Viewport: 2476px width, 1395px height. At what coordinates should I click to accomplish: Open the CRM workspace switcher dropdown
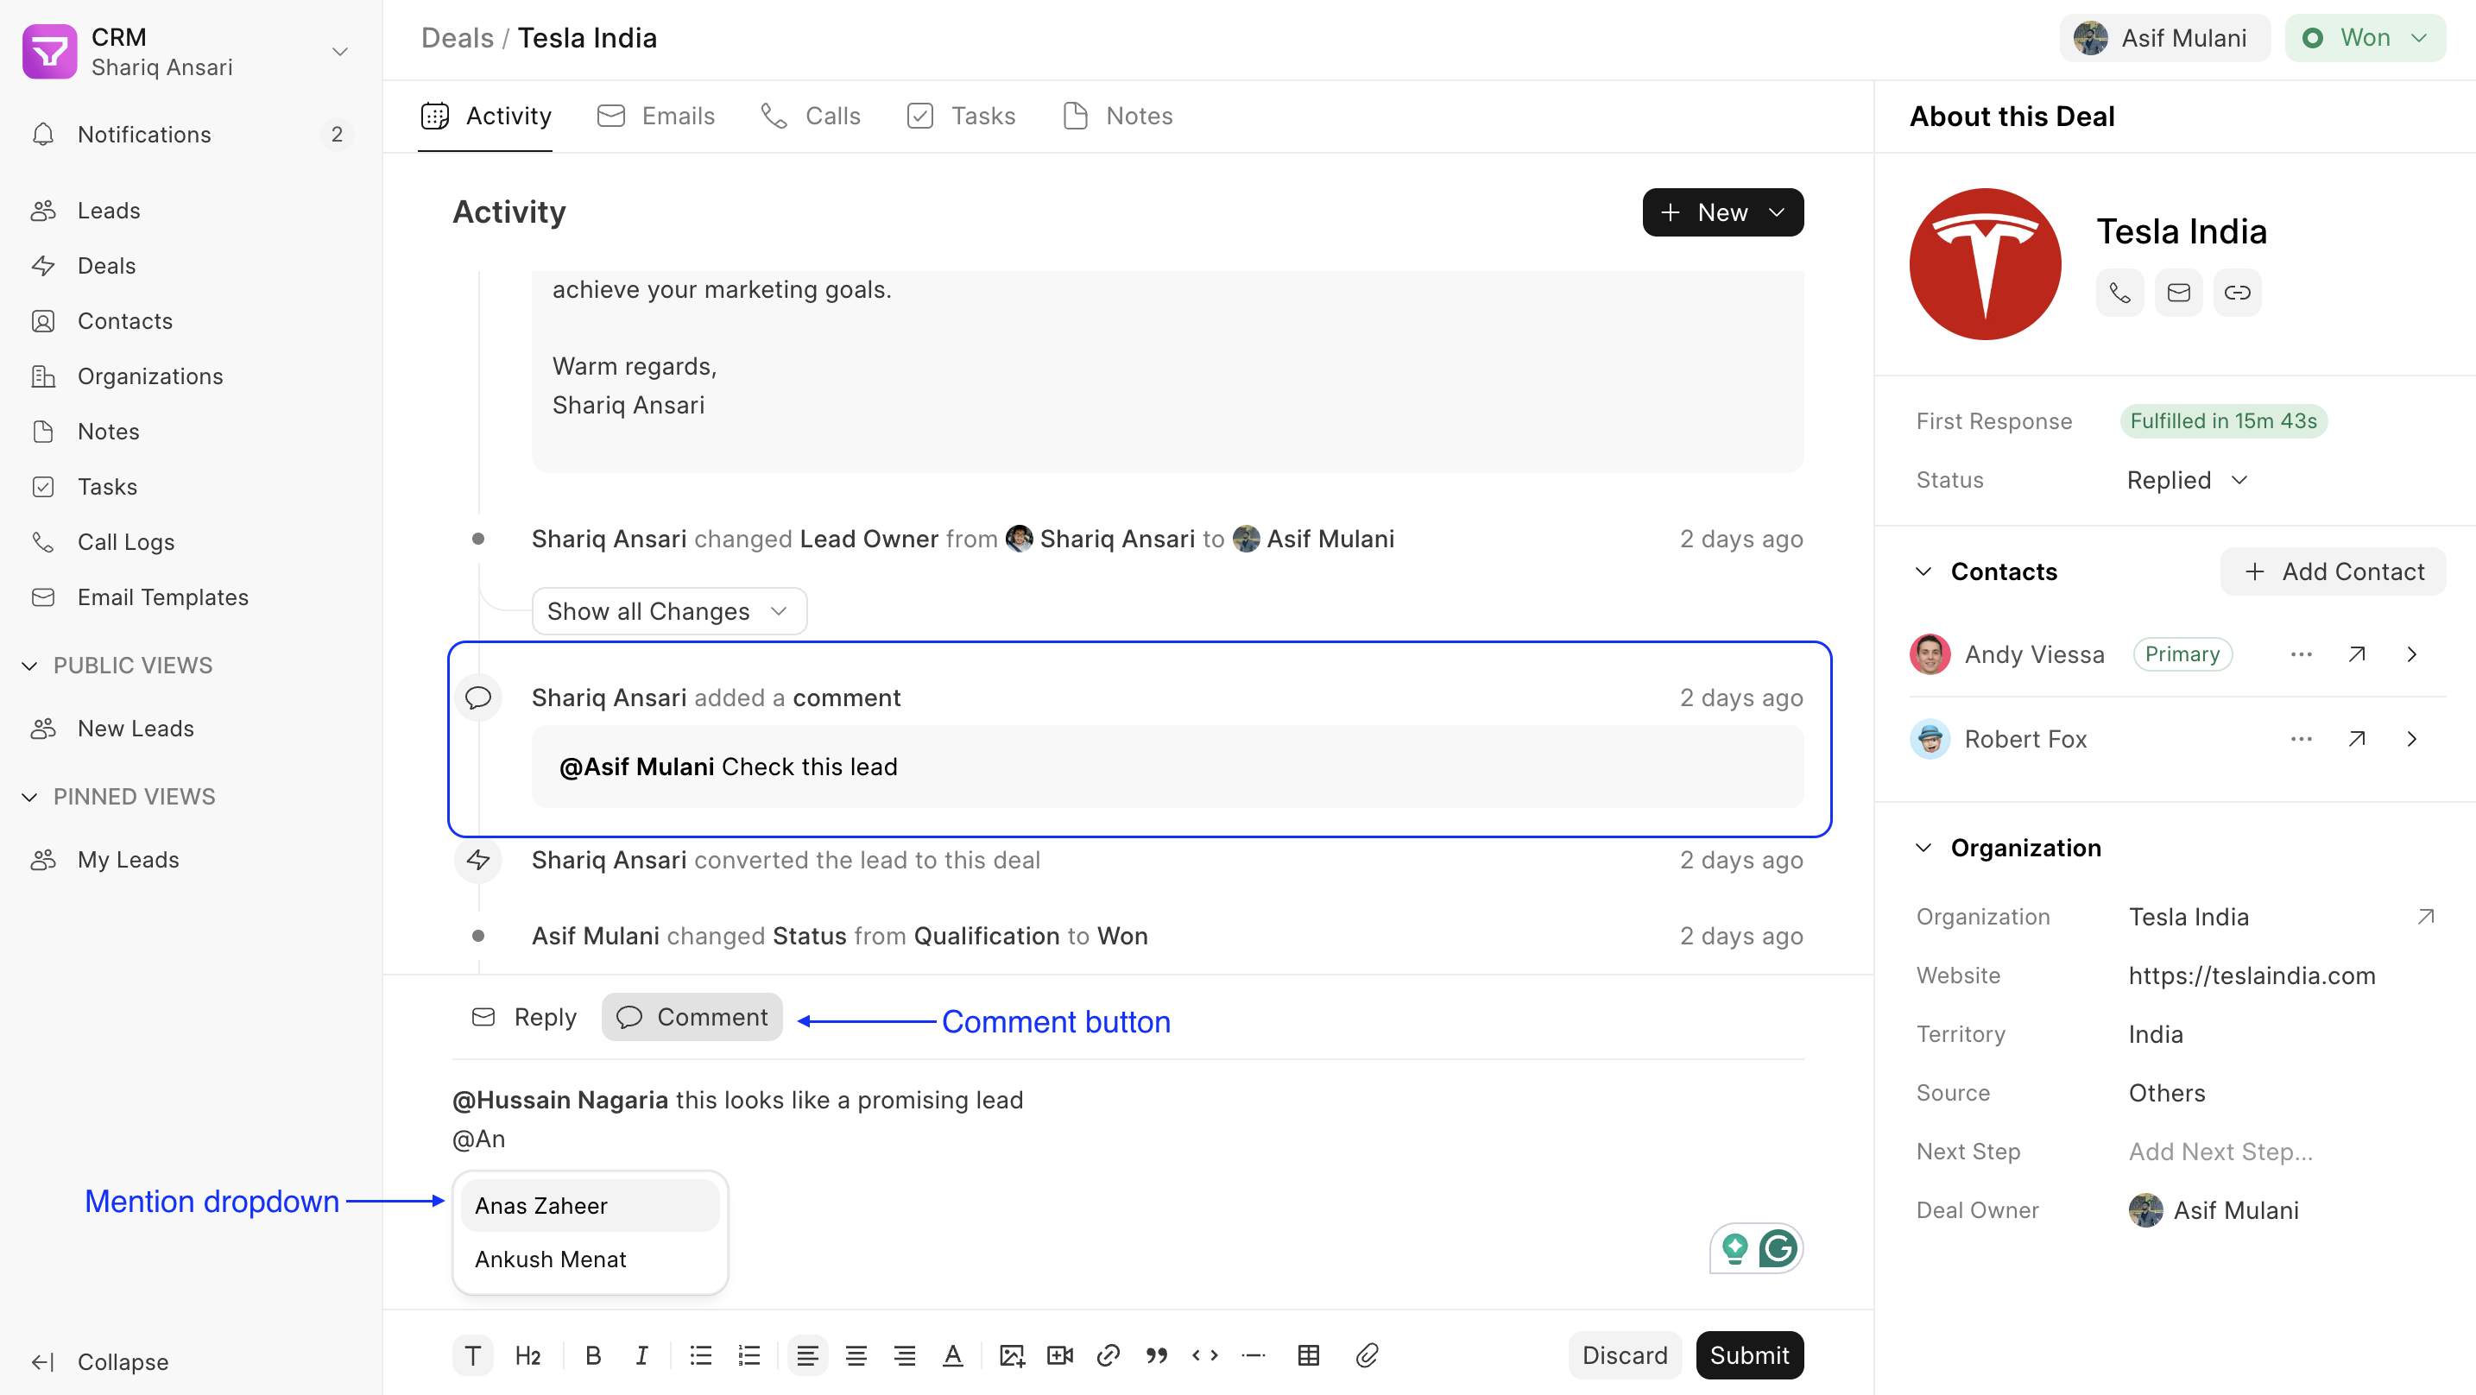click(x=339, y=51)
